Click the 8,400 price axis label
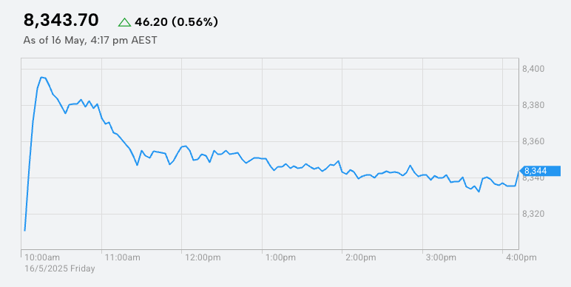 click(x=533, y=69)
